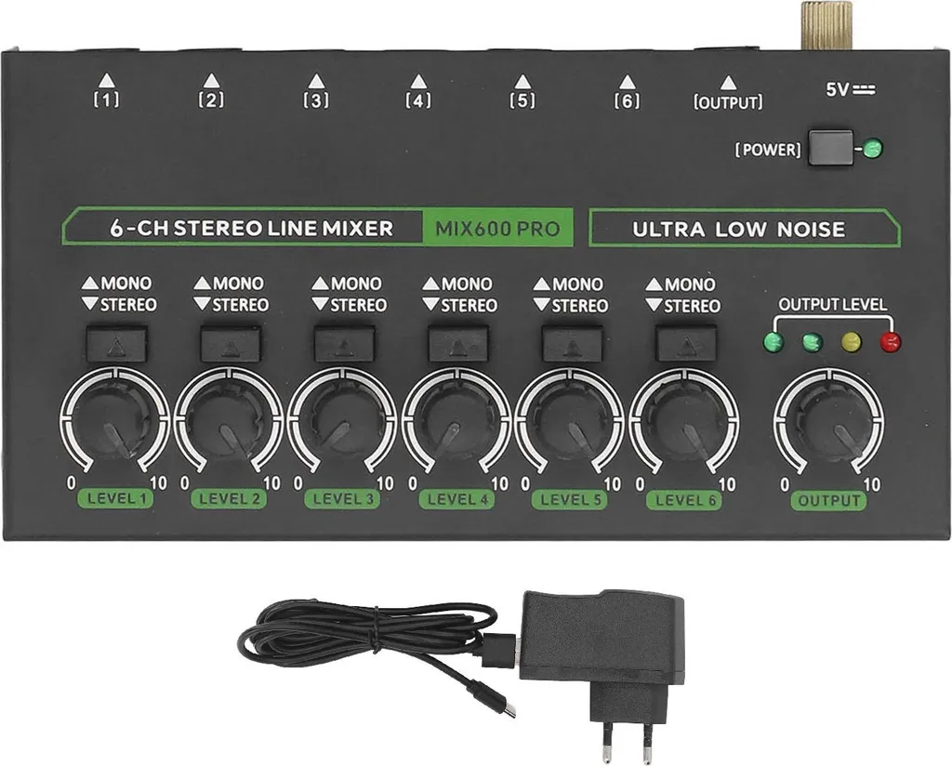952x766 pixels.
Task: Toggle channel 1 MONO/STEREO switch
Action: click(x=116, y=345)
